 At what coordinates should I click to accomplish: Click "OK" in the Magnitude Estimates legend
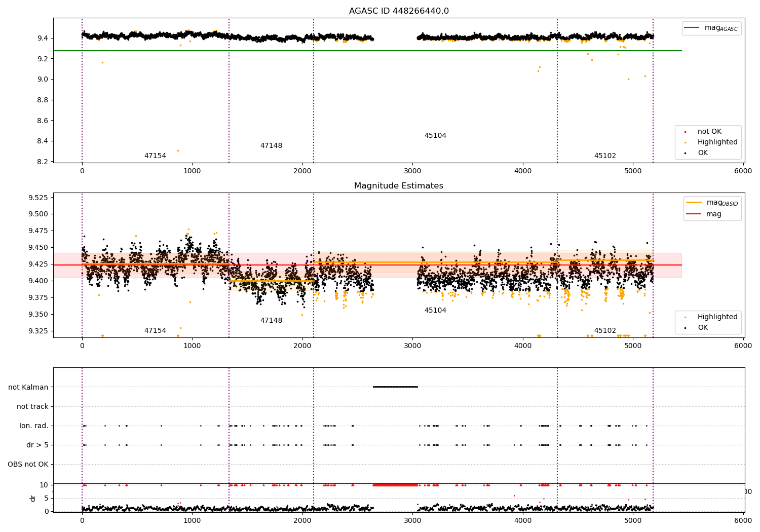click(696, 328)
